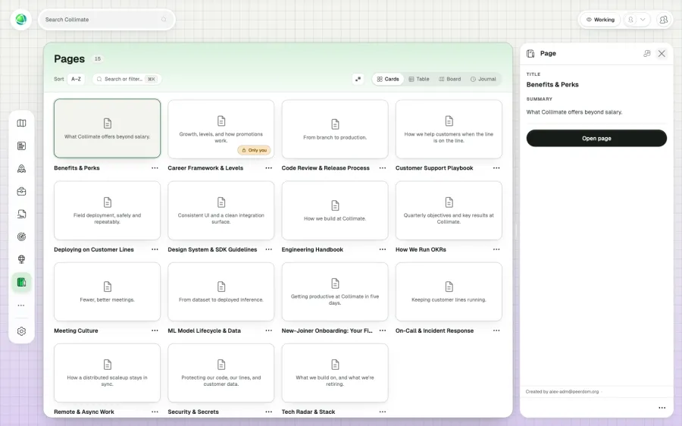Select the How We Run OKRs card
The image size is (682, 426).
tap(449, 211)
